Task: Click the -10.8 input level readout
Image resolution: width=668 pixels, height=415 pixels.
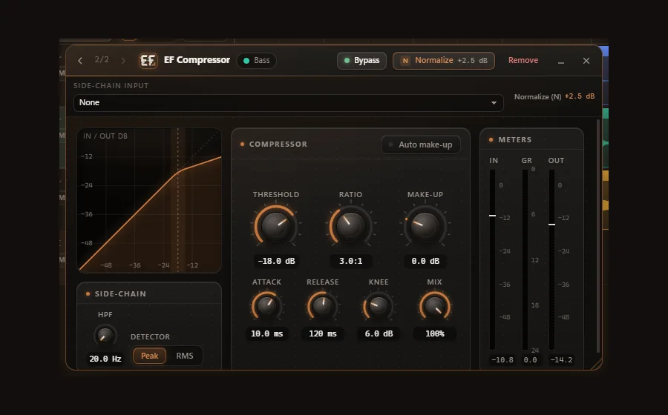Action: (502, 359)
